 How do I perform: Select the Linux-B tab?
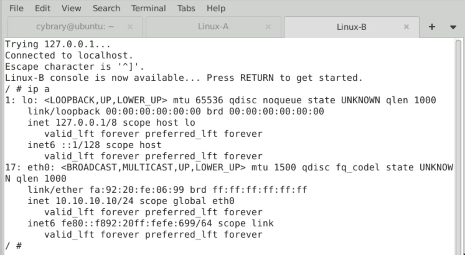click(x=351, y=27)
